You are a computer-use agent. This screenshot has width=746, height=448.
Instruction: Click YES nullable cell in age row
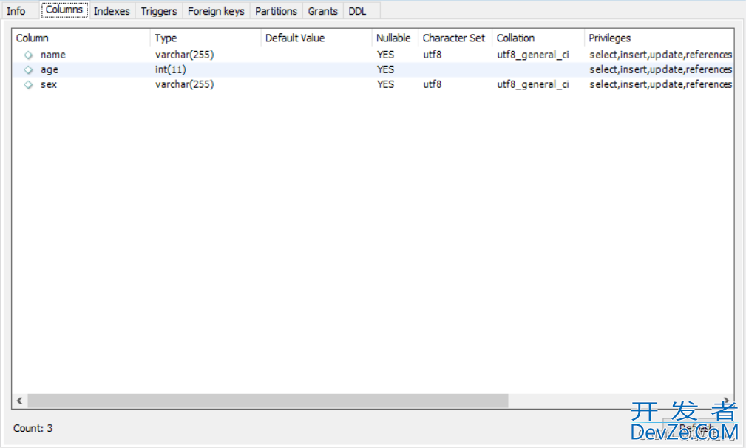click(x=385, y=70)
